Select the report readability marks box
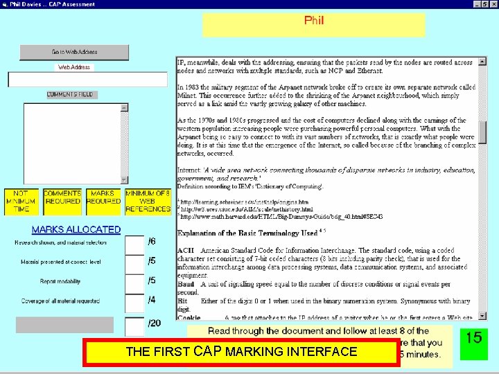The height and width of the screenshot is (374, 499). (x=134, y=285)
